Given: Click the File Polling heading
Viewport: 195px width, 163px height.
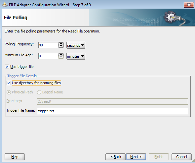Looking at the screenshot, I should click(x=16, y=18).
